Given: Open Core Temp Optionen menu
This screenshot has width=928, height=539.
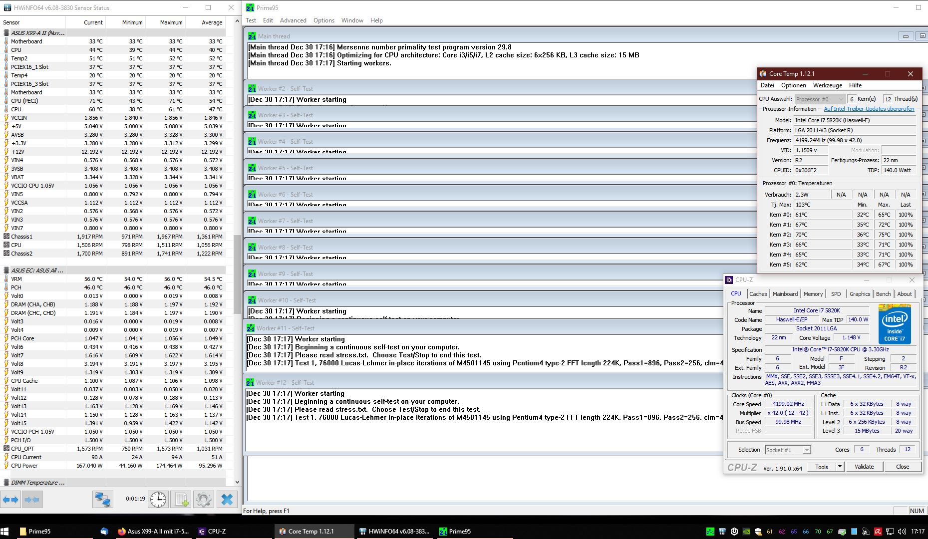Looking at the screenshot, I should pyautogui.click(x=794, y=85).
